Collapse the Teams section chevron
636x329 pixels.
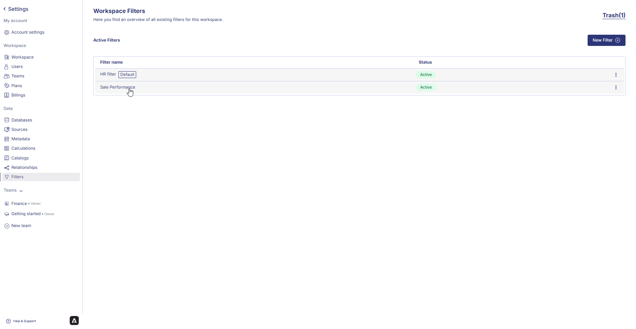click(x=21, y=191)
